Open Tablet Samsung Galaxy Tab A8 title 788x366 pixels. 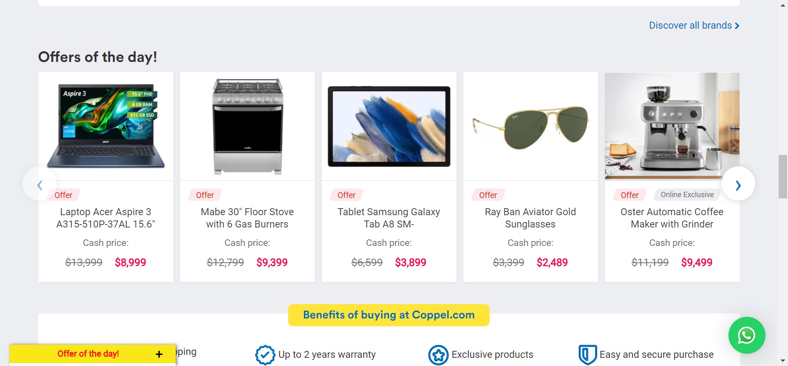click(389, 218)
